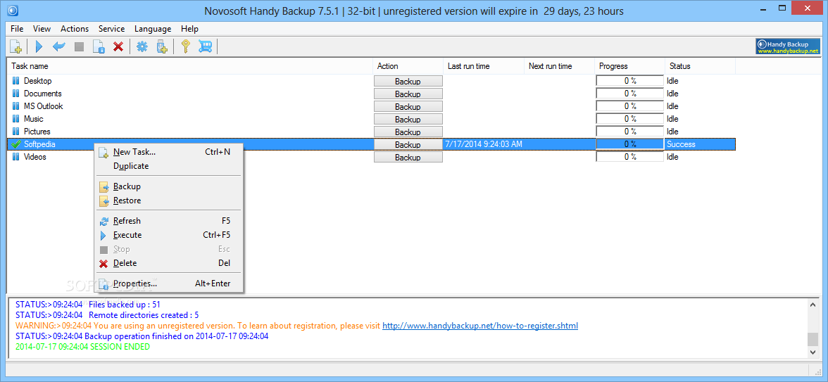This screenshot has width=828, height=382.
Task: Choose Refresh in context menu
Action: [168, 221]
